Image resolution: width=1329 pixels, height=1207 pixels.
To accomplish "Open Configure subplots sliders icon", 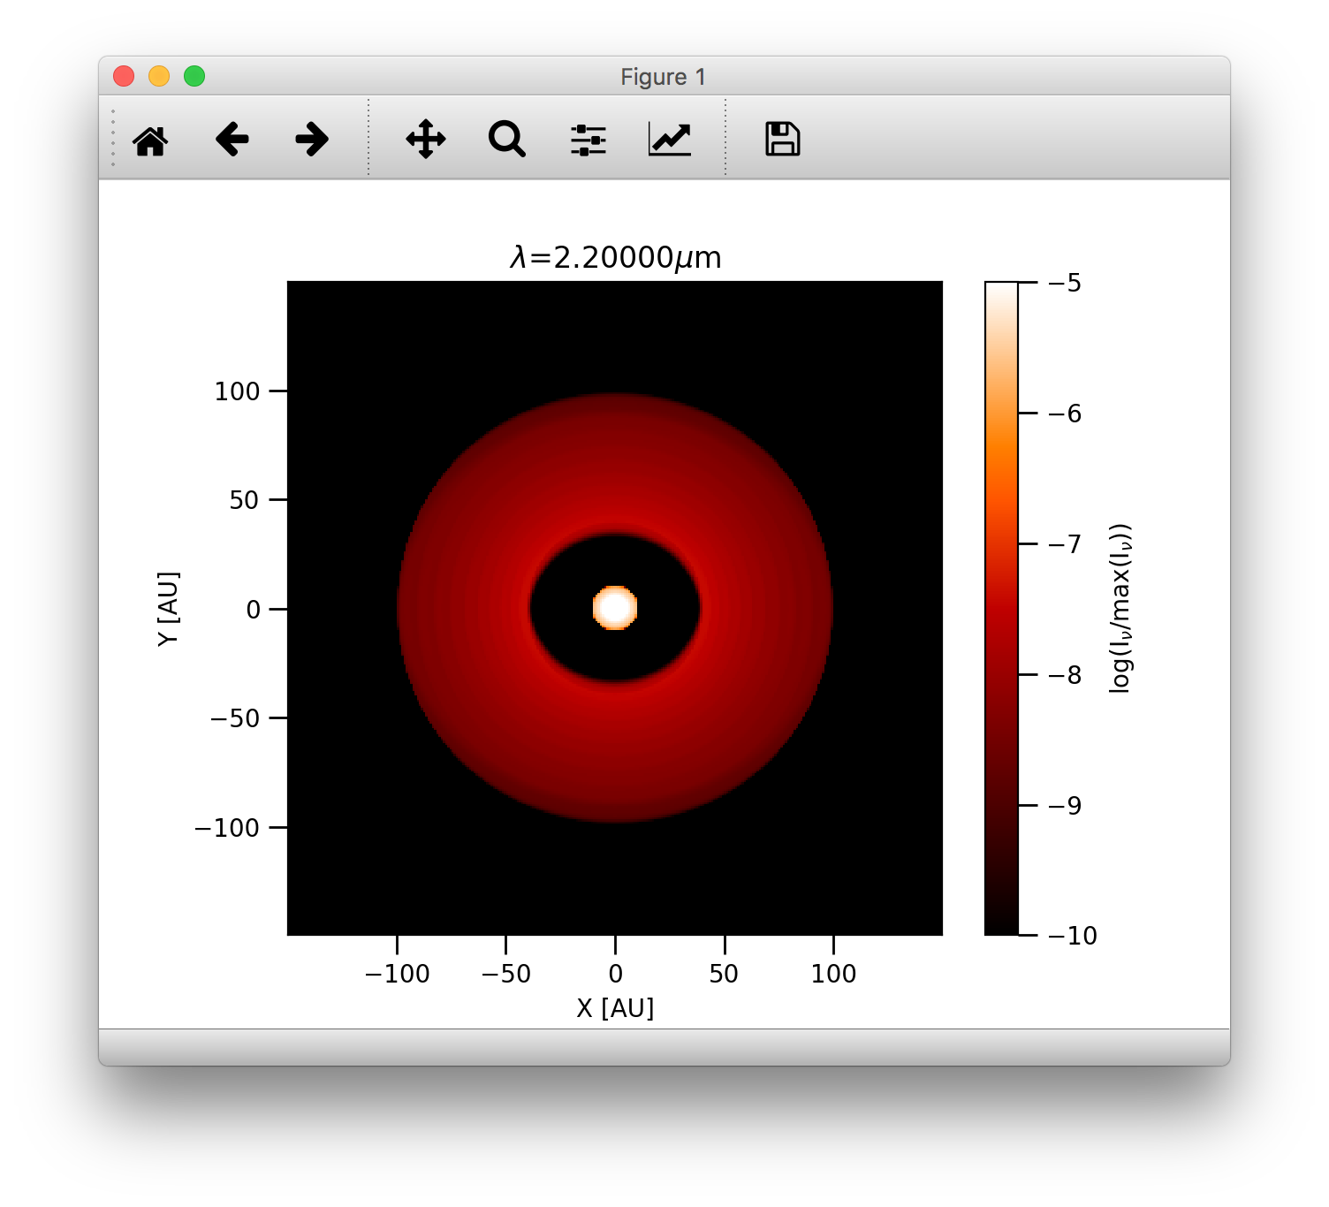I will [589, 140].
